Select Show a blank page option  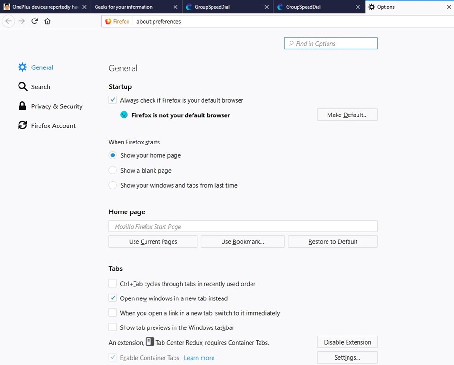coord(113,170)
